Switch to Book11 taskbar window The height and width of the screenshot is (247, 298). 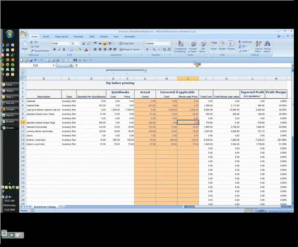point(10,121)
